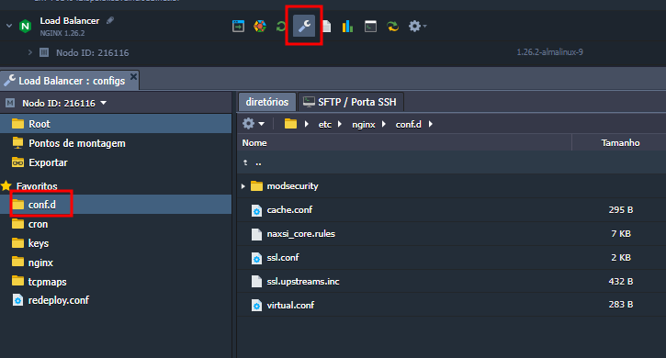Select Root in the sidebar
Image resolution: width=666 pixels, height=358 pixels.
click(x=116, y=124)
